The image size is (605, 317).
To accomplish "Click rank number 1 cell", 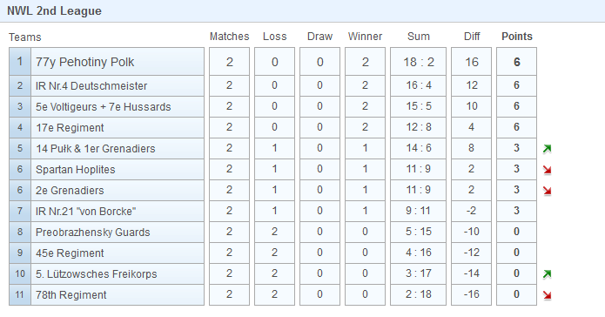I will [x=20, y=61].
